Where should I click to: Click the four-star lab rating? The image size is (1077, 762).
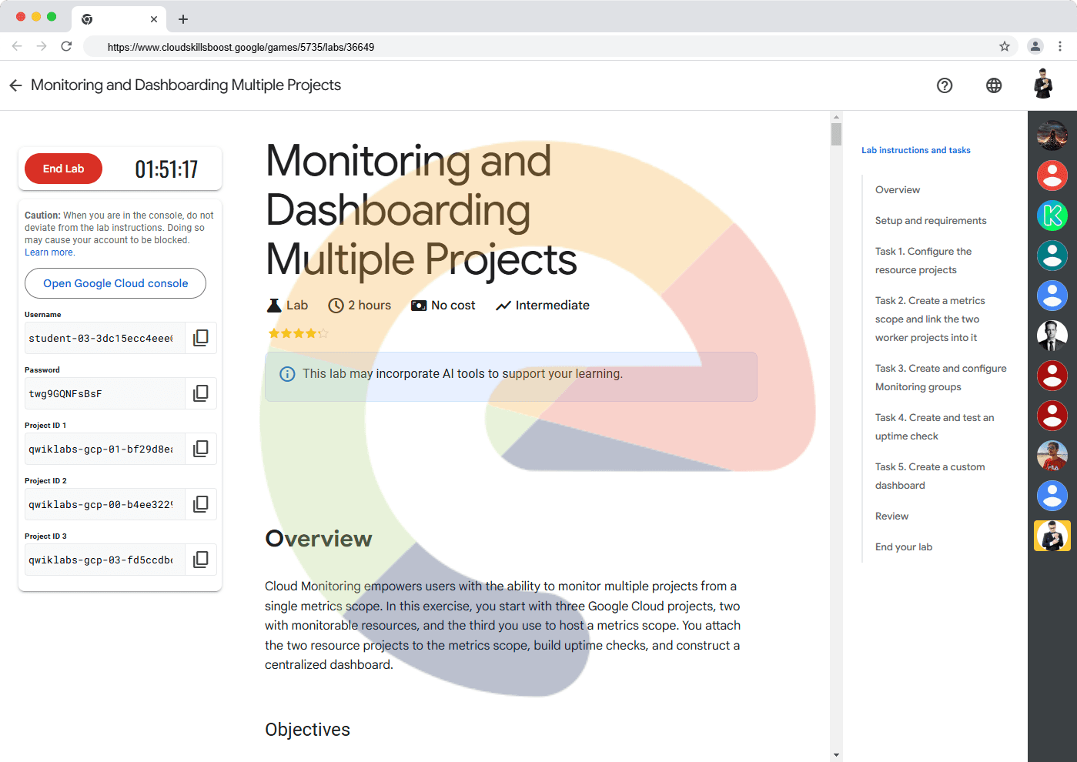point(298,333)
